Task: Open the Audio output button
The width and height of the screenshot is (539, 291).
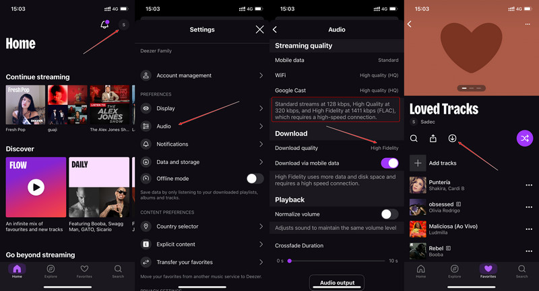Action: tap(337, 282)
